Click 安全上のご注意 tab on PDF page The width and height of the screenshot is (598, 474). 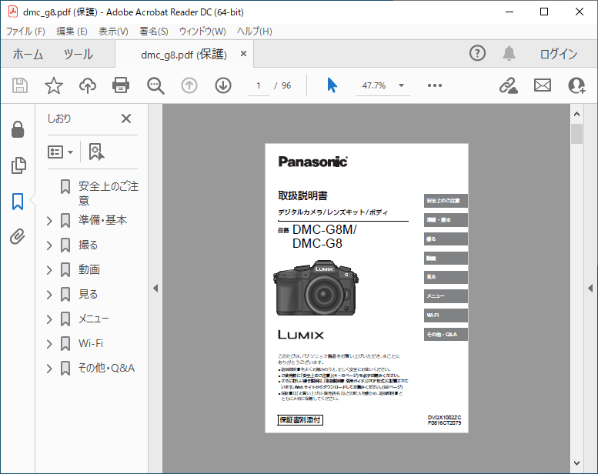click(446, 201)
